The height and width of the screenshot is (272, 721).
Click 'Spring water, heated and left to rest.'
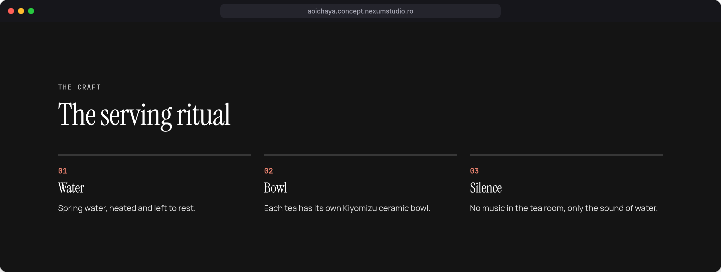pyautogui.click(x=127, y=208)
